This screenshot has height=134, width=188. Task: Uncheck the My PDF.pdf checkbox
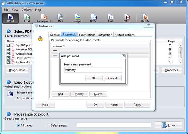click(8, 45)
